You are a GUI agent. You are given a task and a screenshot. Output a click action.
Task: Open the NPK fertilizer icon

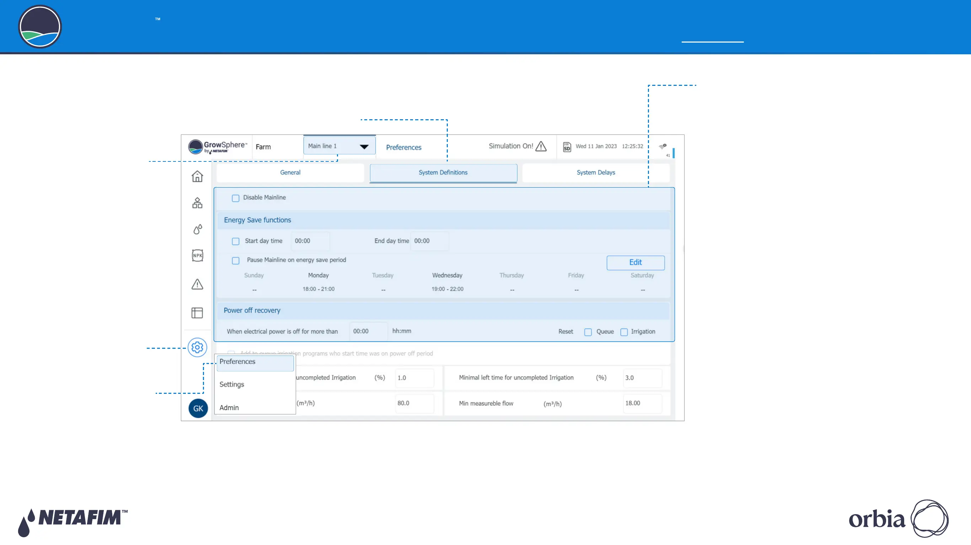click(x=198, y=255)
